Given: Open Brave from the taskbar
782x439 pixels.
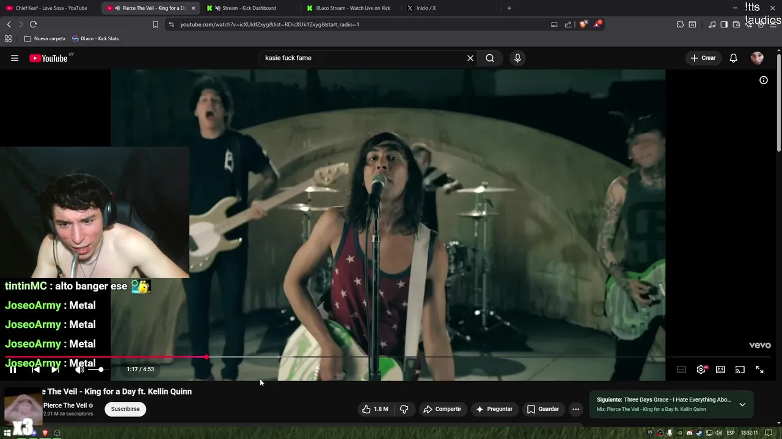Looking at the screenshot, I should [45, 433].
